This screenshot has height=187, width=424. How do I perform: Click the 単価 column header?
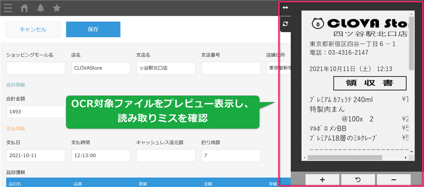[x=273, y=184]
